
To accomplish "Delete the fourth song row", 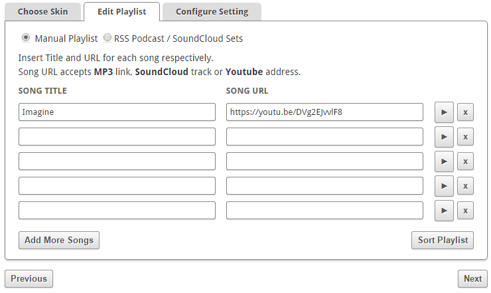I will 465,186.
